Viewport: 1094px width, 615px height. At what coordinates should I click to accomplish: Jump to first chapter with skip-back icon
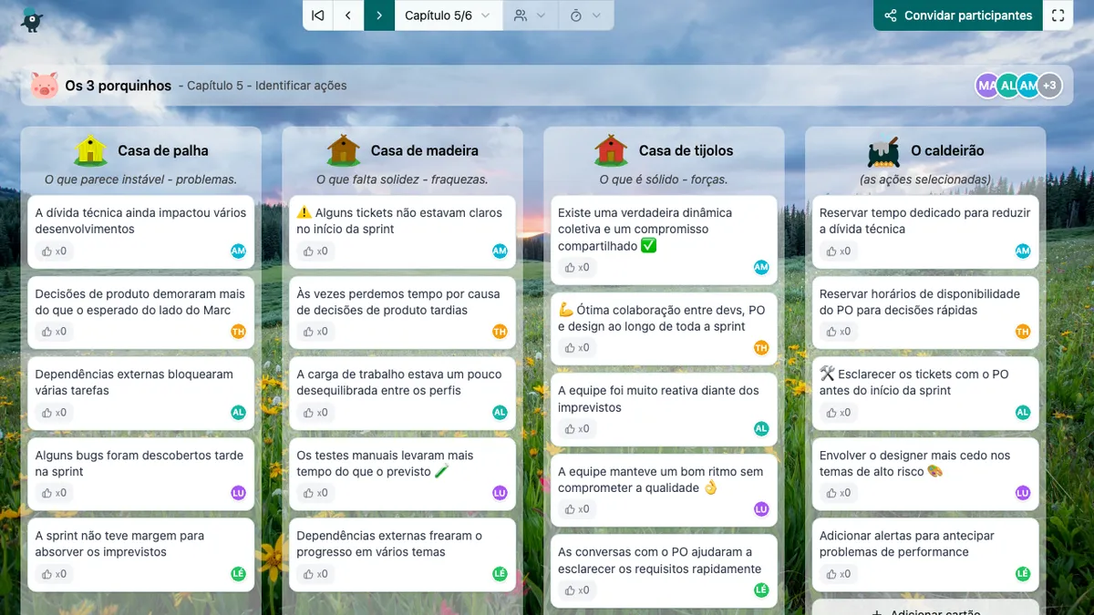[317, 15]
